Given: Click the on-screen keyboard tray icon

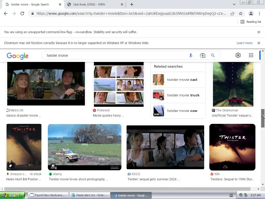Looking at the screenshot, I should (231, 195).
